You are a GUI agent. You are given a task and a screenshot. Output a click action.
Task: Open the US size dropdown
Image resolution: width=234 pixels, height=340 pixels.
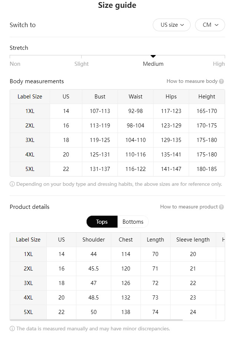tap(172, 25)
